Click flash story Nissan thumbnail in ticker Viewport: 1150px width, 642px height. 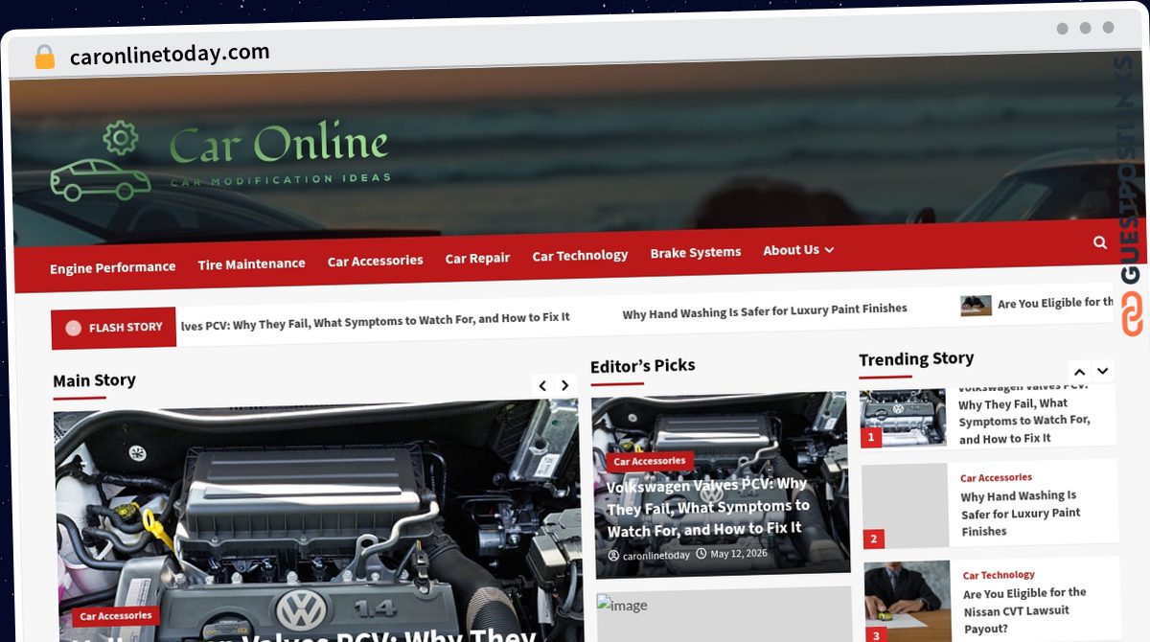tap(976, 305)
